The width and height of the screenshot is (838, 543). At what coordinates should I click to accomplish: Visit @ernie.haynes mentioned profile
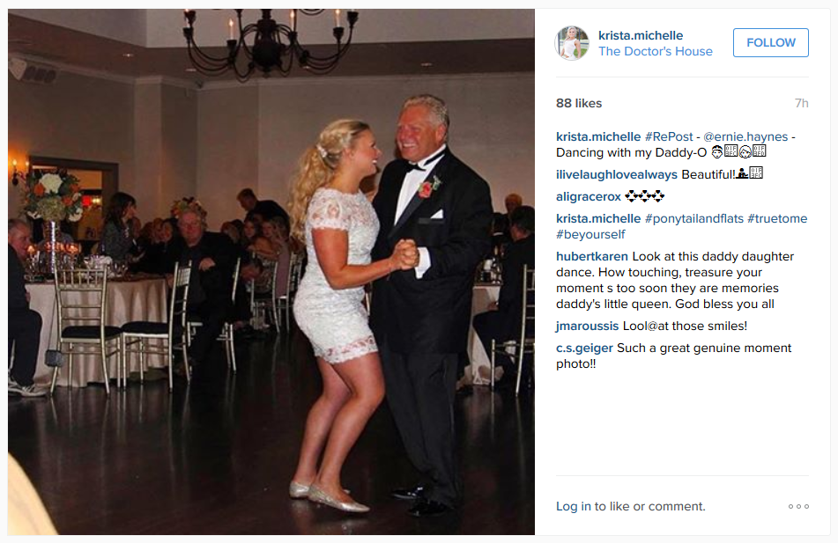(x=745, y=136)
